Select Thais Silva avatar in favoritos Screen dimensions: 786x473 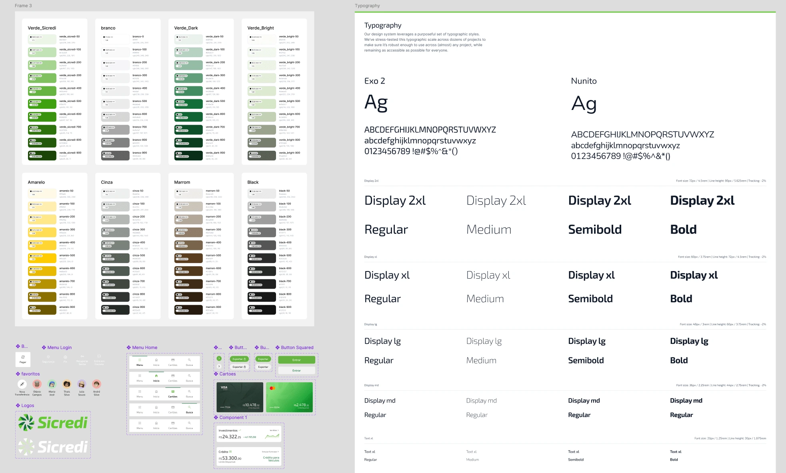[67, 384]
